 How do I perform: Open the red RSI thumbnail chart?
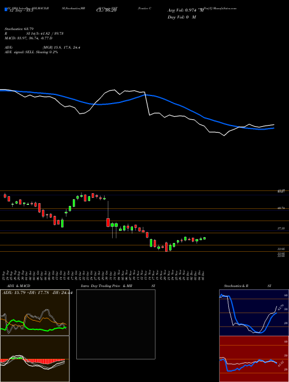point(254,359)
